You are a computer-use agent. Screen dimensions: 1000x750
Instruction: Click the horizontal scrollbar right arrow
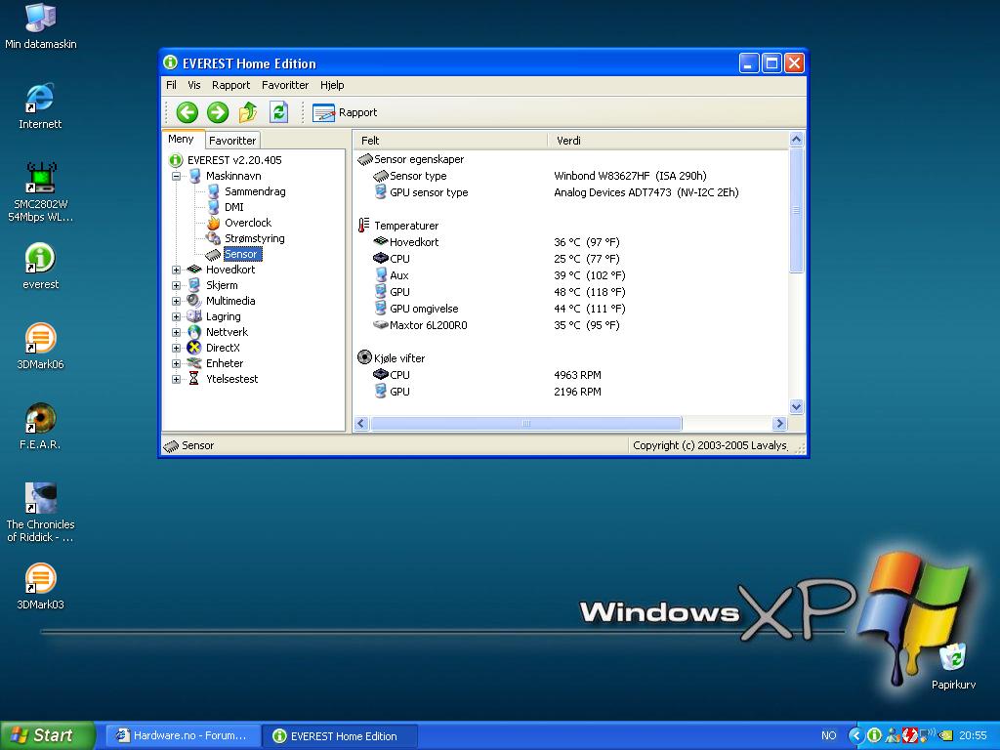point(779,424)
